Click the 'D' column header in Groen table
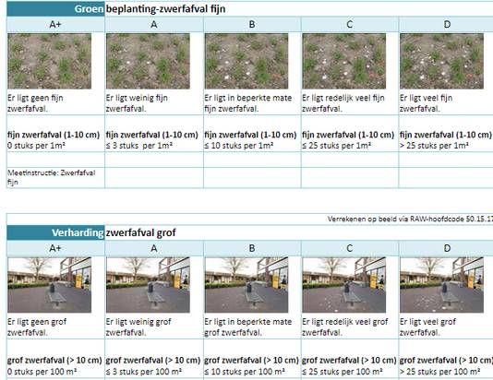Image resolution: width=493 pixels, height=380 pixels. tap(447, 24)
